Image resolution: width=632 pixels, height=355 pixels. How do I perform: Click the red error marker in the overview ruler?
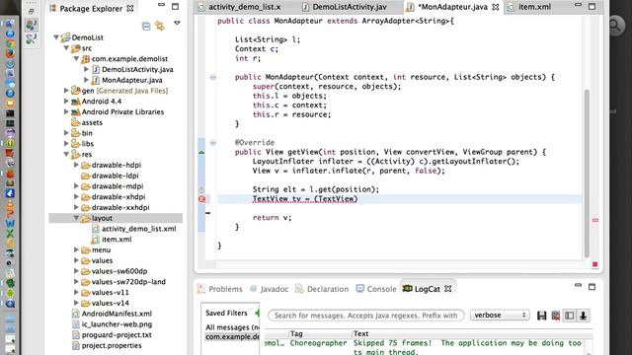tap(594, 220)
